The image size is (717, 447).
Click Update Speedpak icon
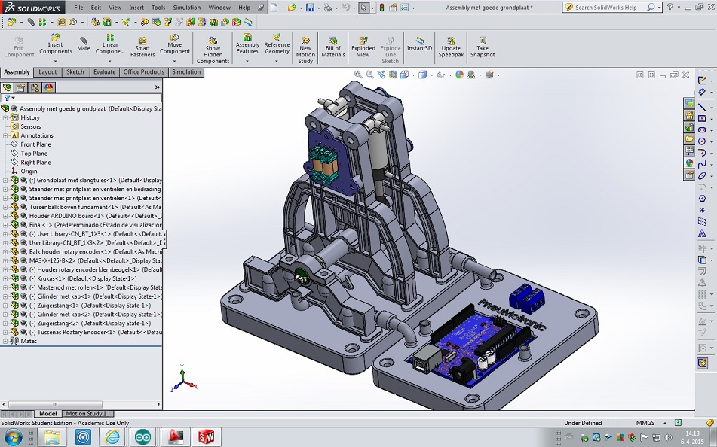[x=451, y=47]
